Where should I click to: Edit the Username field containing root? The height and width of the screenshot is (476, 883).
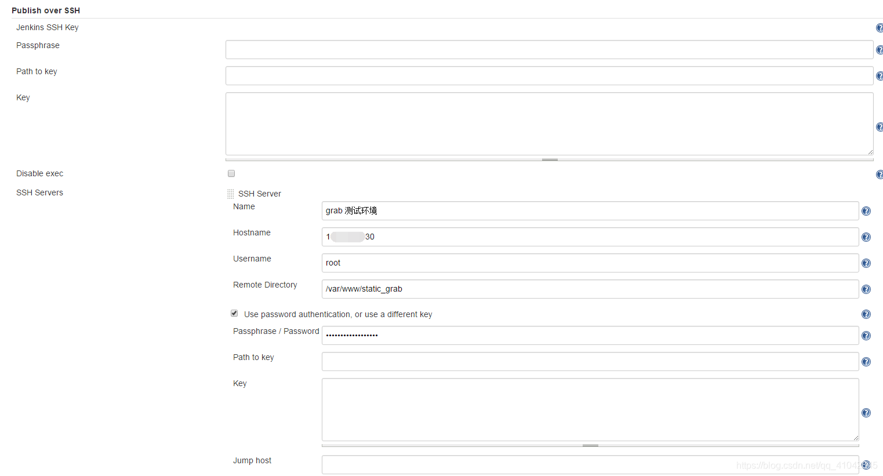click(590, 263)
